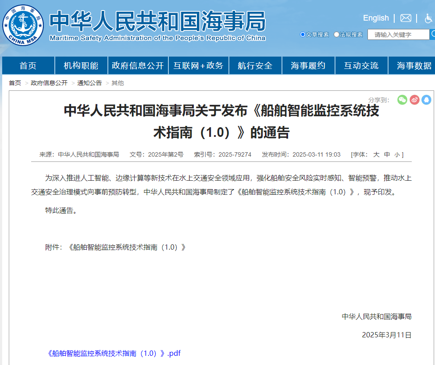Download the 船舶智能监控系统技术指南 pdf attachment
435x365 pixels.
[x=114, y=353]
